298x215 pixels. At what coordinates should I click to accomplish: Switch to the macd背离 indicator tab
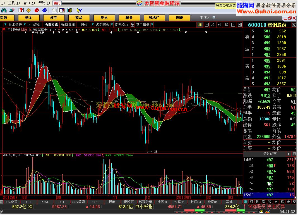78,202
